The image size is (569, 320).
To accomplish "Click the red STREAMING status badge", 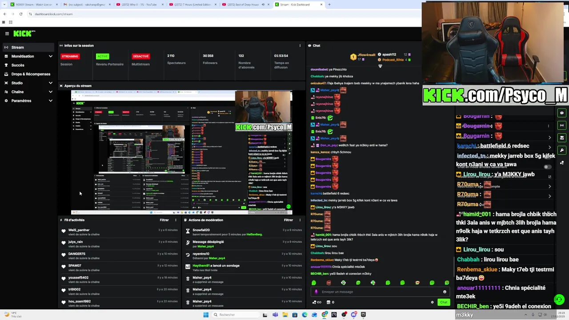I will (70, 56).
